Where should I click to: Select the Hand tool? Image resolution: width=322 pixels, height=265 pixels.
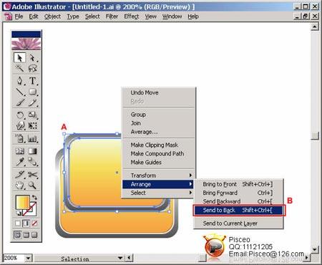[20, 185]
